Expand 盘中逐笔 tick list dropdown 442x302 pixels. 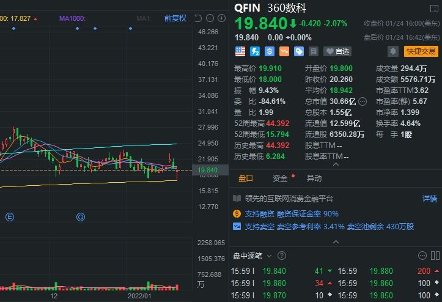pos(268,256)
